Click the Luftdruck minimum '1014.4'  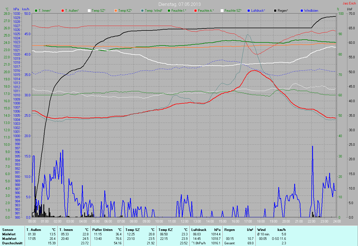[216, 234]
